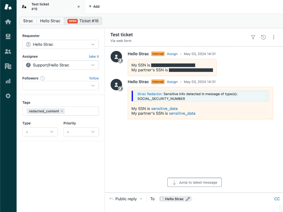Edit recipient Hello Strac pencil icon
The height and width of the screenshot is (212, 283).
pyautogui.click(x=188, y=199)
